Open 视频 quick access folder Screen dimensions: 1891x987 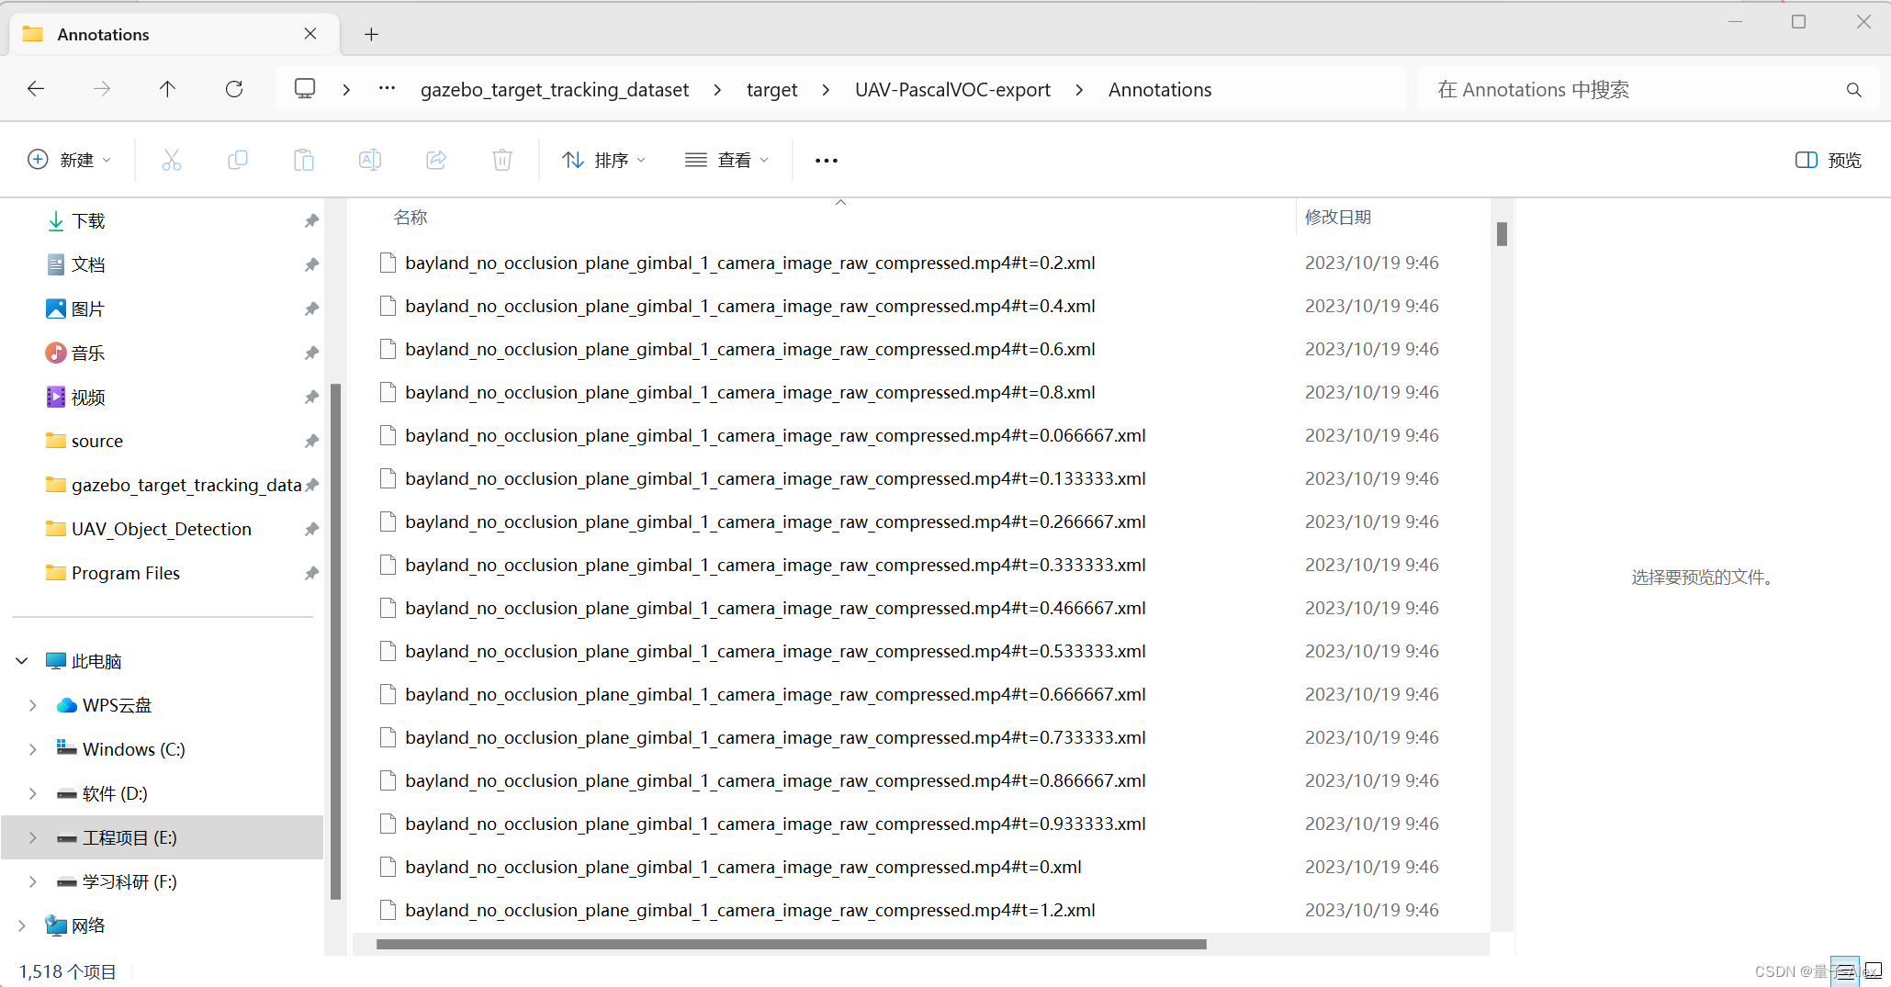(x=88, y=397)
